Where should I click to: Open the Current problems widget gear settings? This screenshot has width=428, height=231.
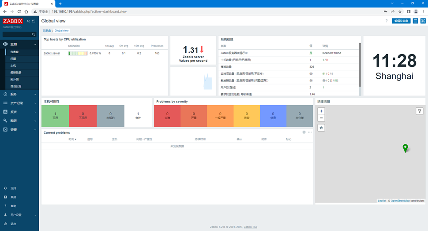(304, 132)
